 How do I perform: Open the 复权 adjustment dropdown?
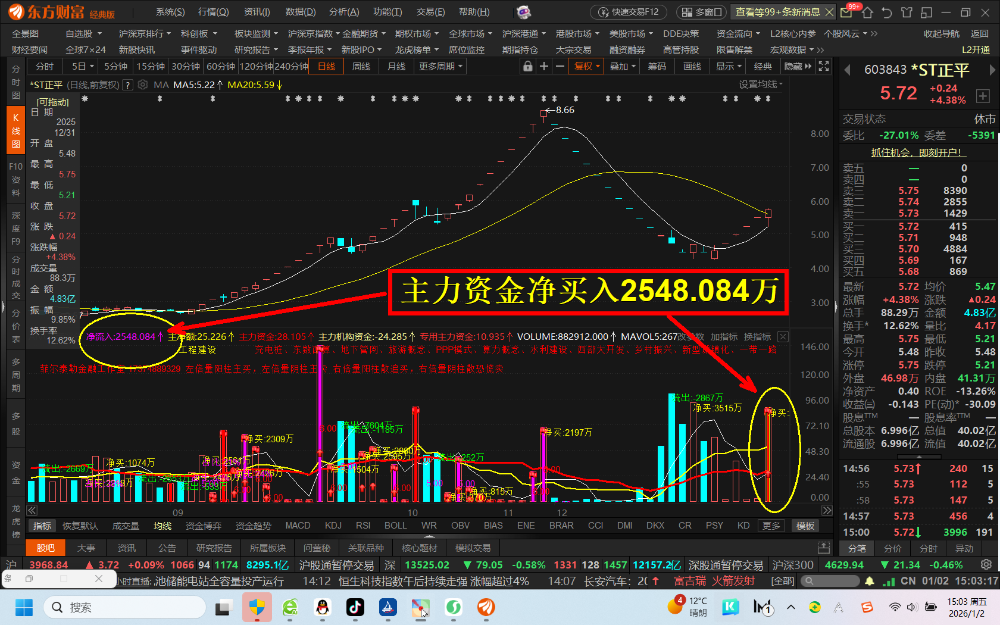[x=587, y=67]
